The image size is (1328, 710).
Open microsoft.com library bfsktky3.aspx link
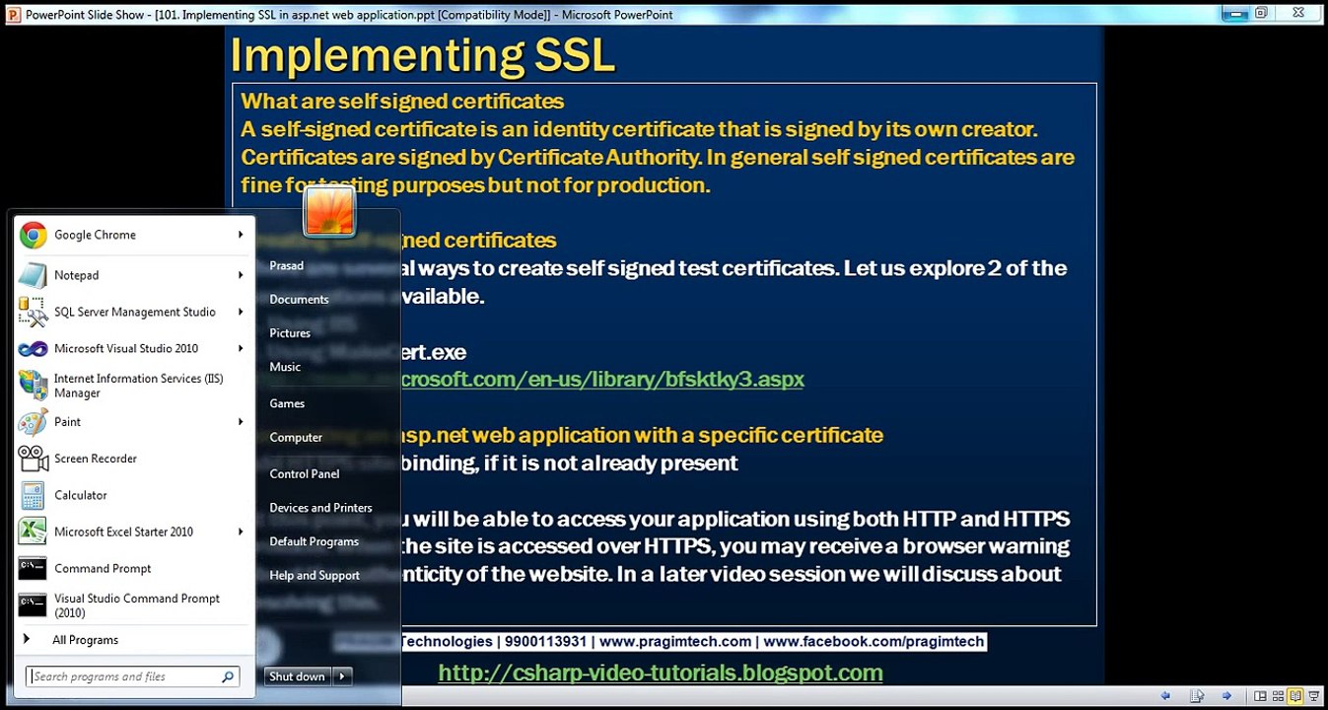coord(601,379)
